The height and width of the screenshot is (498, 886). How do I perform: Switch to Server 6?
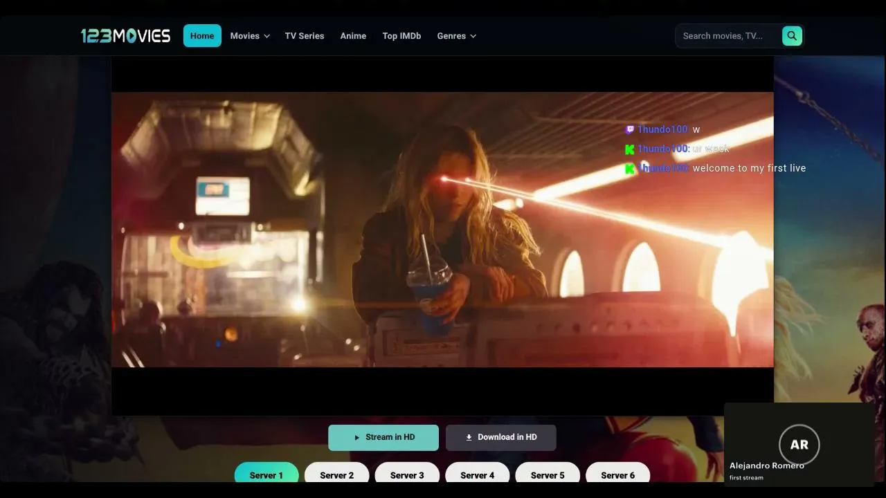[x=618, y=474]
